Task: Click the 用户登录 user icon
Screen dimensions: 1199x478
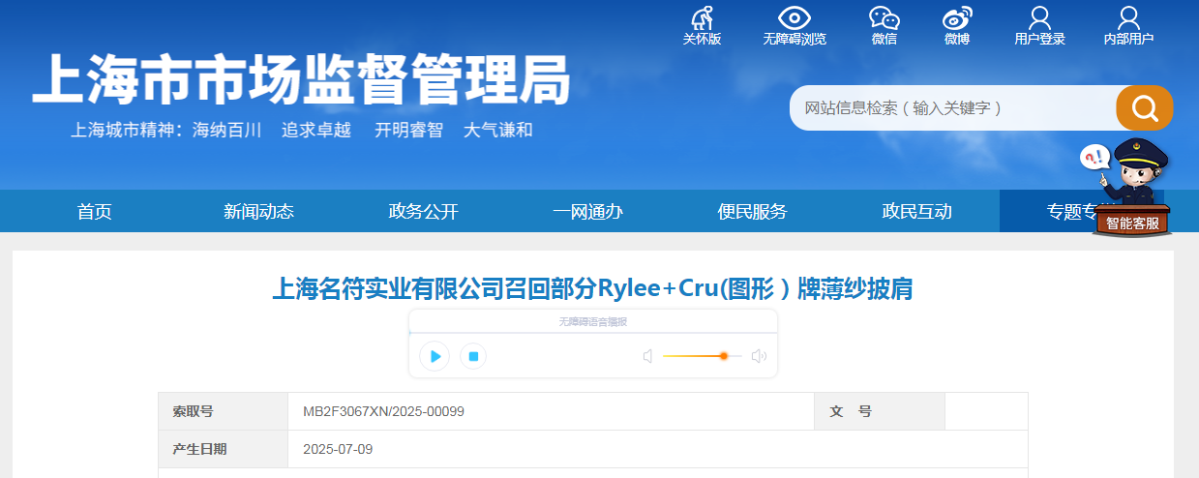Action: coord(1039,18)
